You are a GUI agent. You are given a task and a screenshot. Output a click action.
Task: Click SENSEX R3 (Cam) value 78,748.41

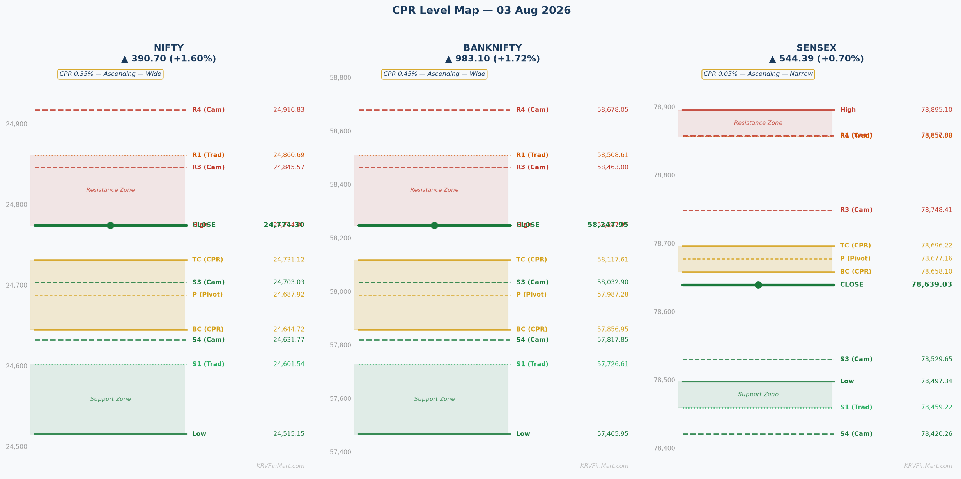pos(937,210)
